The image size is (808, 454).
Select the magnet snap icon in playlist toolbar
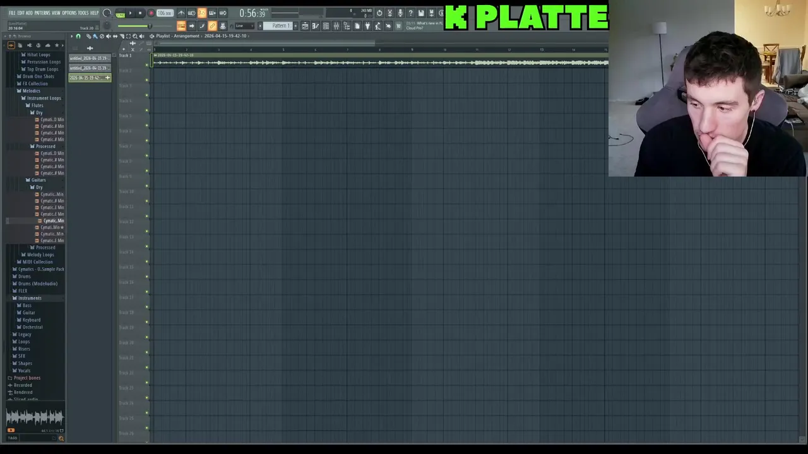coord(78,36)
